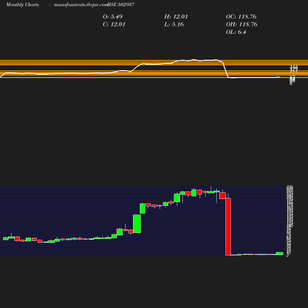Select the close value 'C: 12.01'
308x308 pixels.
tap(114, 25)
